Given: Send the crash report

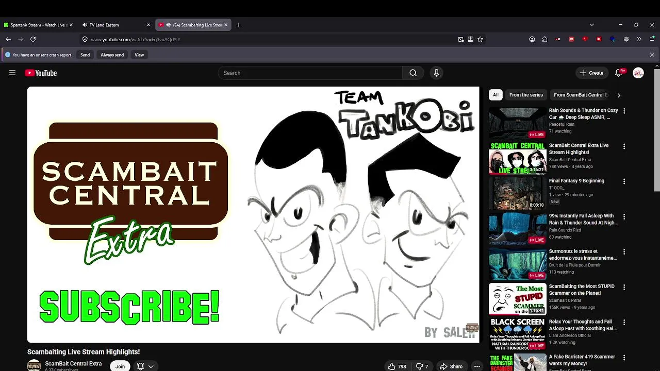Looking at the screenshot, I should pyautogui.click(x=85, y=55).
